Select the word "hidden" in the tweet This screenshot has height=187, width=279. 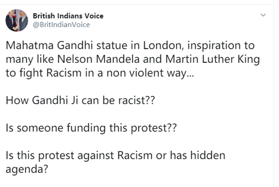(208, 155)
